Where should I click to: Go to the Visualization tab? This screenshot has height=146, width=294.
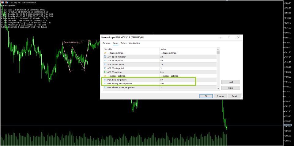tap(134, 43)
